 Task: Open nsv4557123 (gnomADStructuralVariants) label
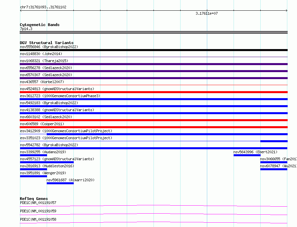pos(57,159)
